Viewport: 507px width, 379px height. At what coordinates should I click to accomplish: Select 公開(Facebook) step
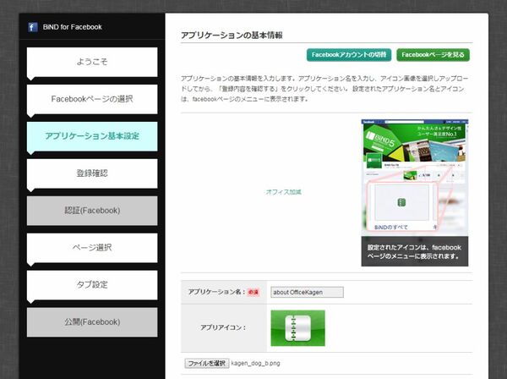(x=92, y=322)
